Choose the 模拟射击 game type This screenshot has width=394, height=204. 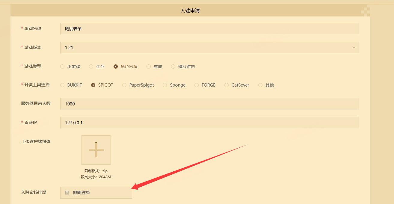click(x=173, y=67)
